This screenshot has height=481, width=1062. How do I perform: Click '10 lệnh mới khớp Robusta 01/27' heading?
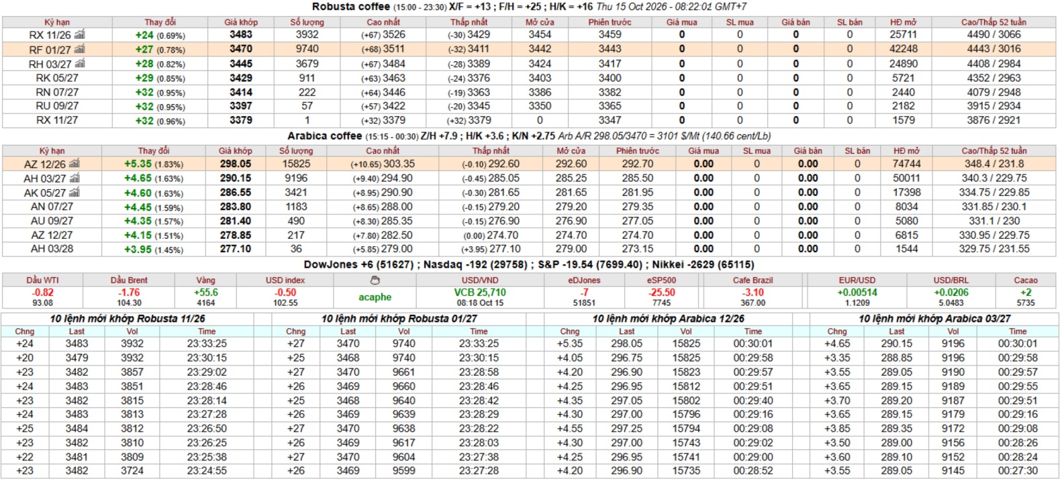pos(399,319)
